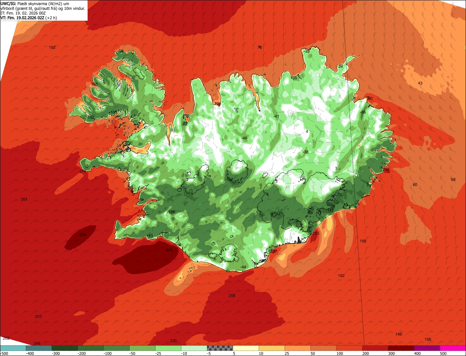Viewport: 466px width, 356px height.
Task: Click the light teal legend swatch above -500
Action: point(13,348)
